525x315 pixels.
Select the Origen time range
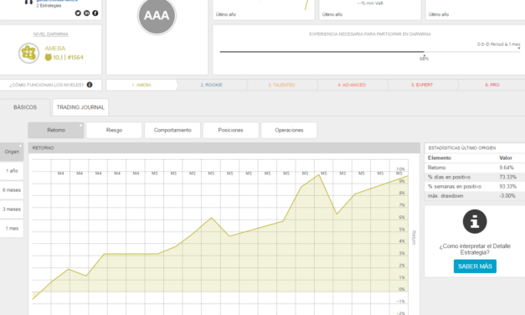[12, 152]
